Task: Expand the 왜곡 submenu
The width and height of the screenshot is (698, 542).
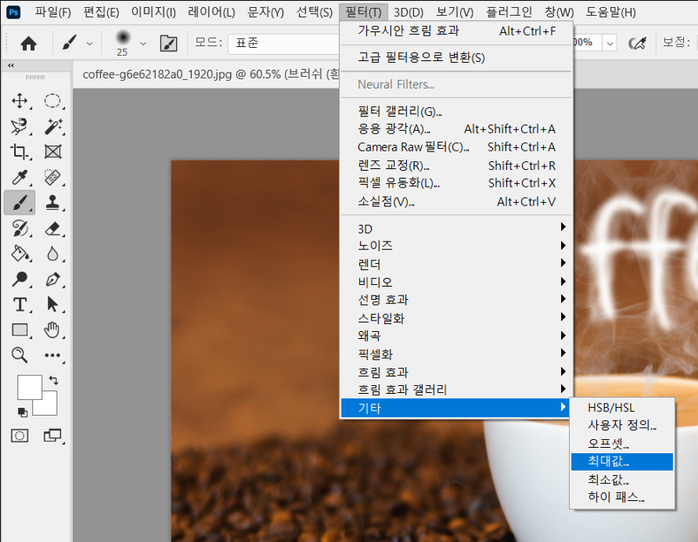Action: 457,335
